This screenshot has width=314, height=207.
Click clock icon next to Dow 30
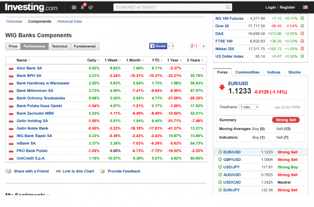tap(302, 26)
